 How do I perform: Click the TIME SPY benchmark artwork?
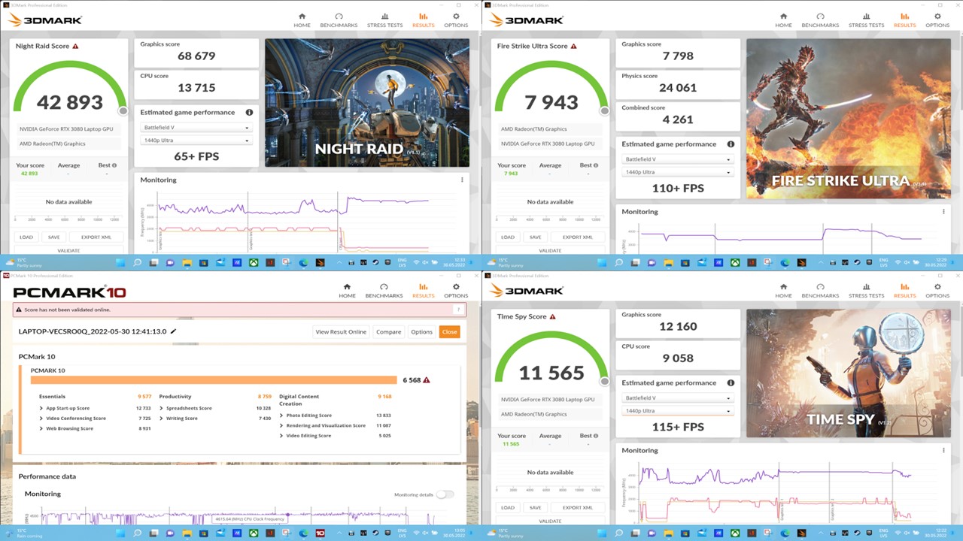pyautogui.click(x=849, y=373)
